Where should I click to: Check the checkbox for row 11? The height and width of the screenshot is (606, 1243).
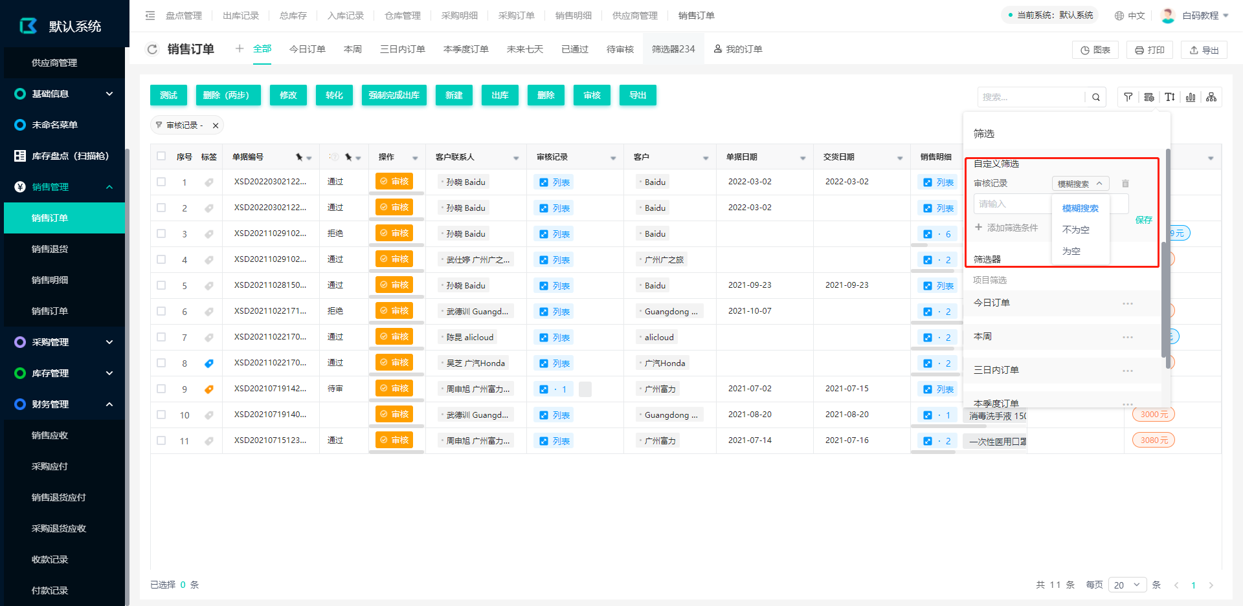pyautogui.click(x=161, y=440)
